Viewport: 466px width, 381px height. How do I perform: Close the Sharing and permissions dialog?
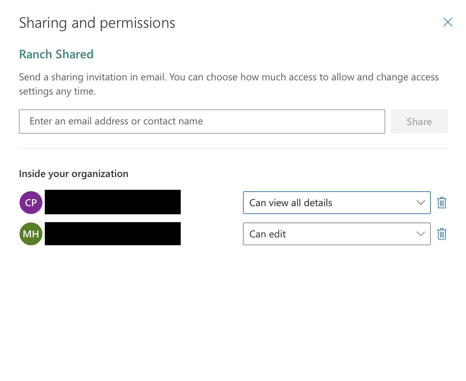tap(448, 22)
